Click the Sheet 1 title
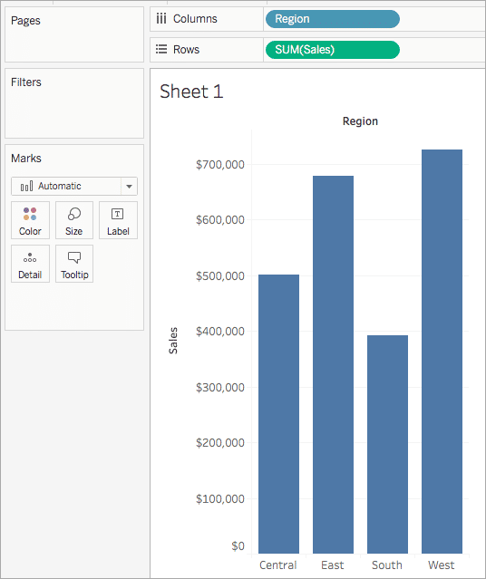The width and height of the screenshot is (486, 579). click(191, 92)
